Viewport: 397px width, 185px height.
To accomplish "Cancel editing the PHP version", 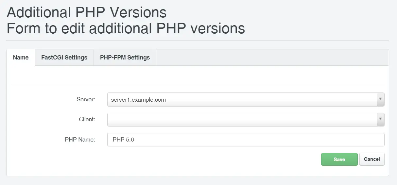I will [x=372, y=159].
